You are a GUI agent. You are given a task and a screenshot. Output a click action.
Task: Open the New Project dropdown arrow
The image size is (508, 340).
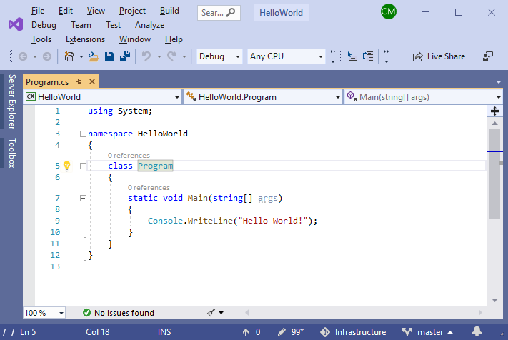click(x=81, y=56)
